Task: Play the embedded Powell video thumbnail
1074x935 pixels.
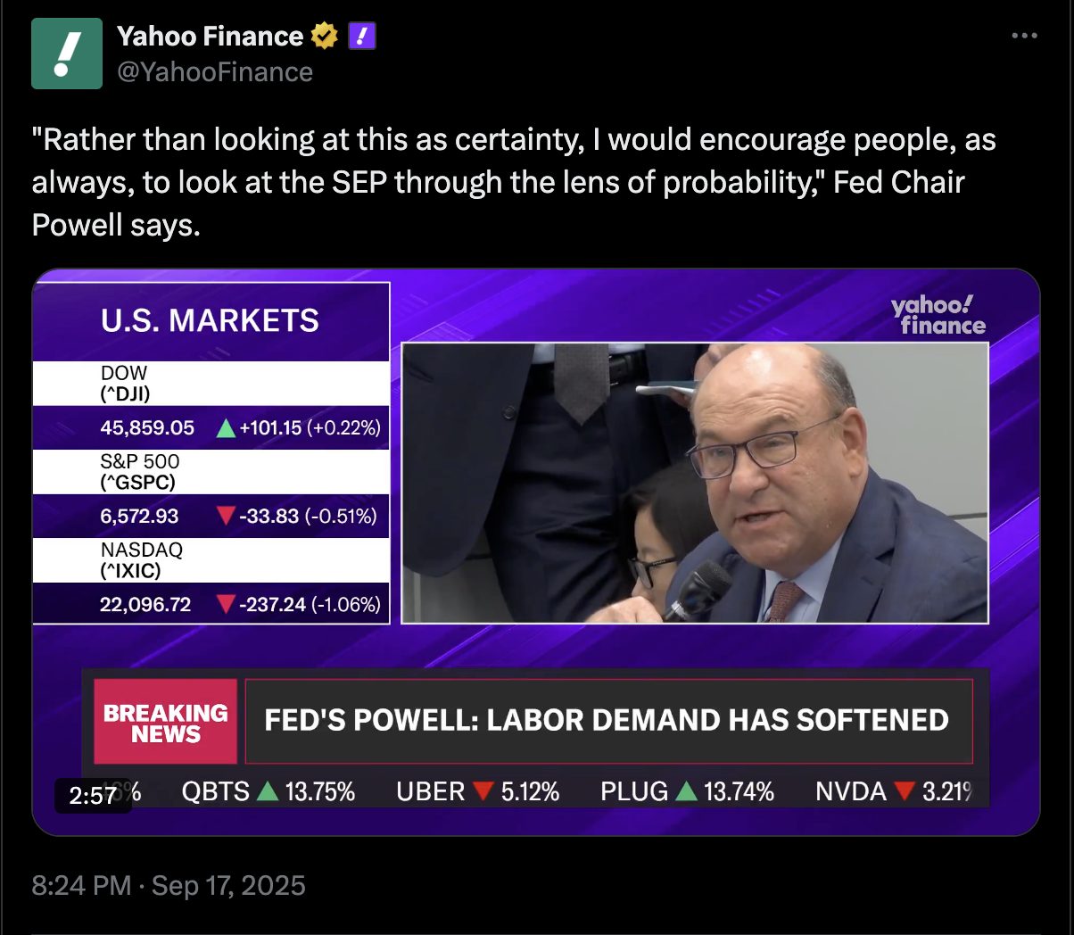Action: click(694, 482)
